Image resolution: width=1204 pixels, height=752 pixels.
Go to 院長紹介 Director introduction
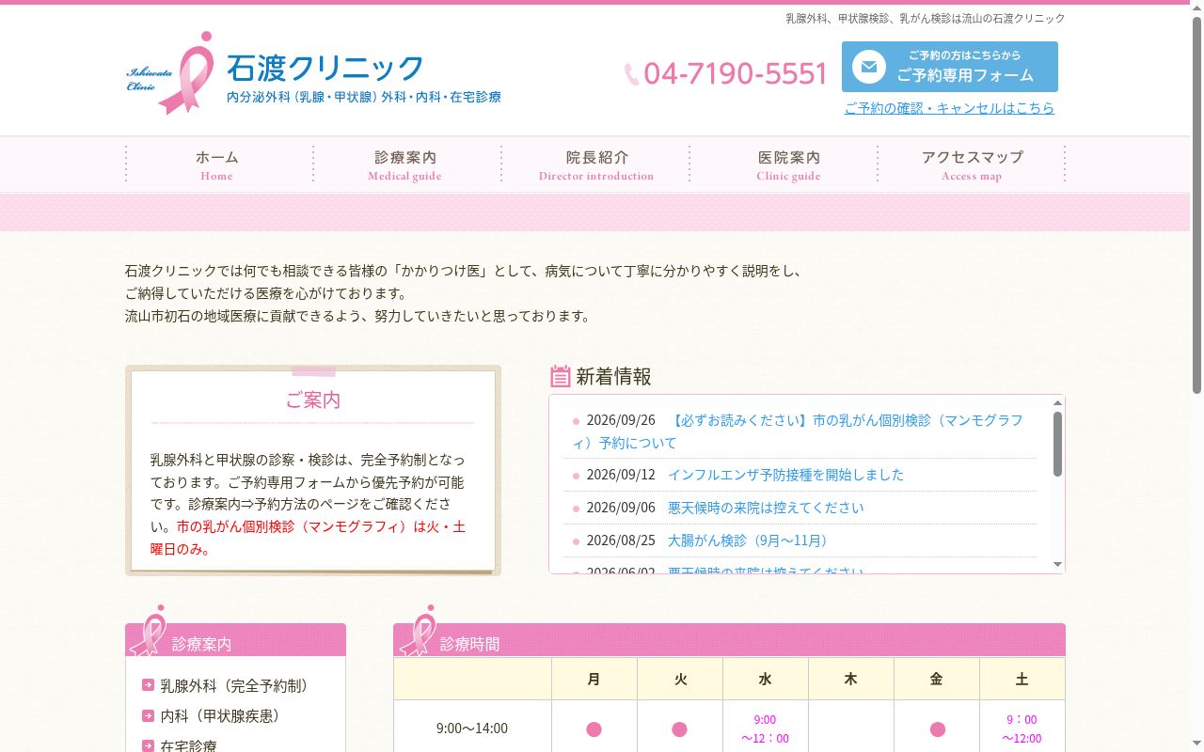[x=596, y=164]
